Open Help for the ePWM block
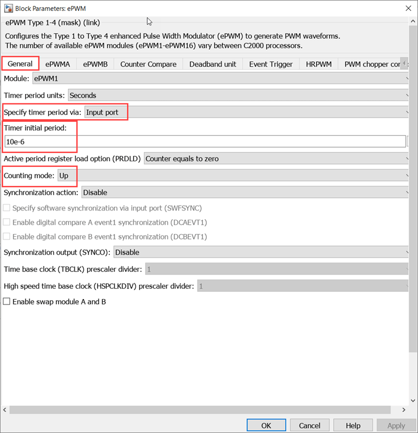 tap(353, 425)
